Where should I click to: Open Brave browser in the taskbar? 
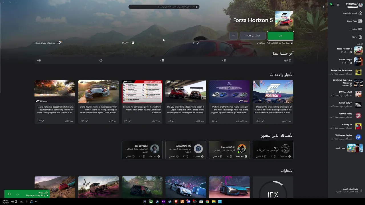tap(176, 202)
